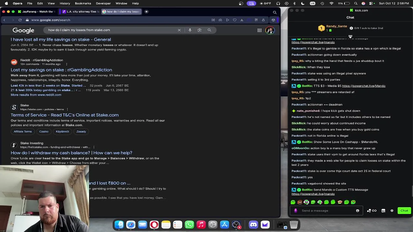Open More results from www.reddit.com
Screen dimensions: 413x232
pos(36,95)
